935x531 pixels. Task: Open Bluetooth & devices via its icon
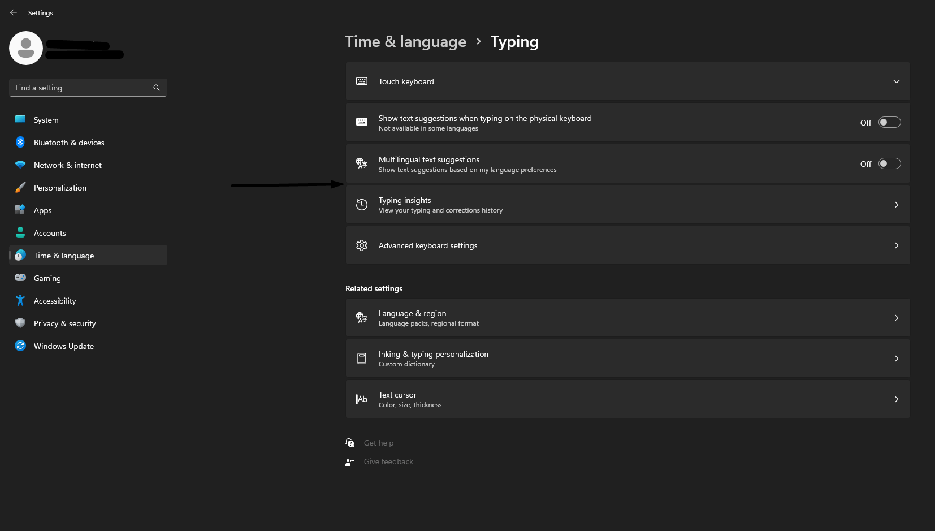click(x=20, y=143)
